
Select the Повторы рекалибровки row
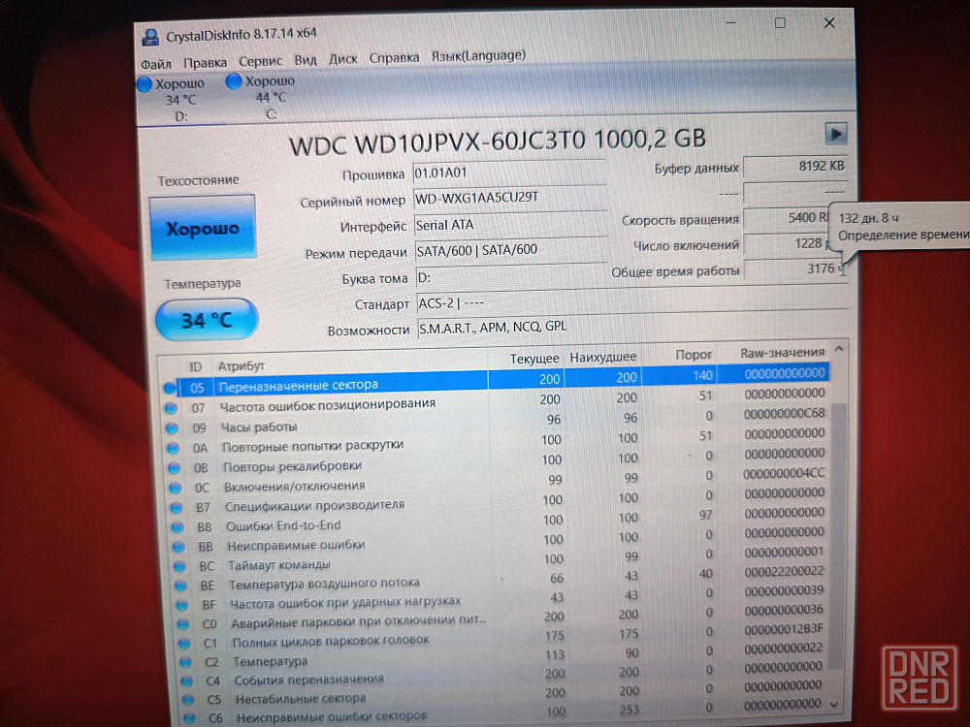pos(497,460)
